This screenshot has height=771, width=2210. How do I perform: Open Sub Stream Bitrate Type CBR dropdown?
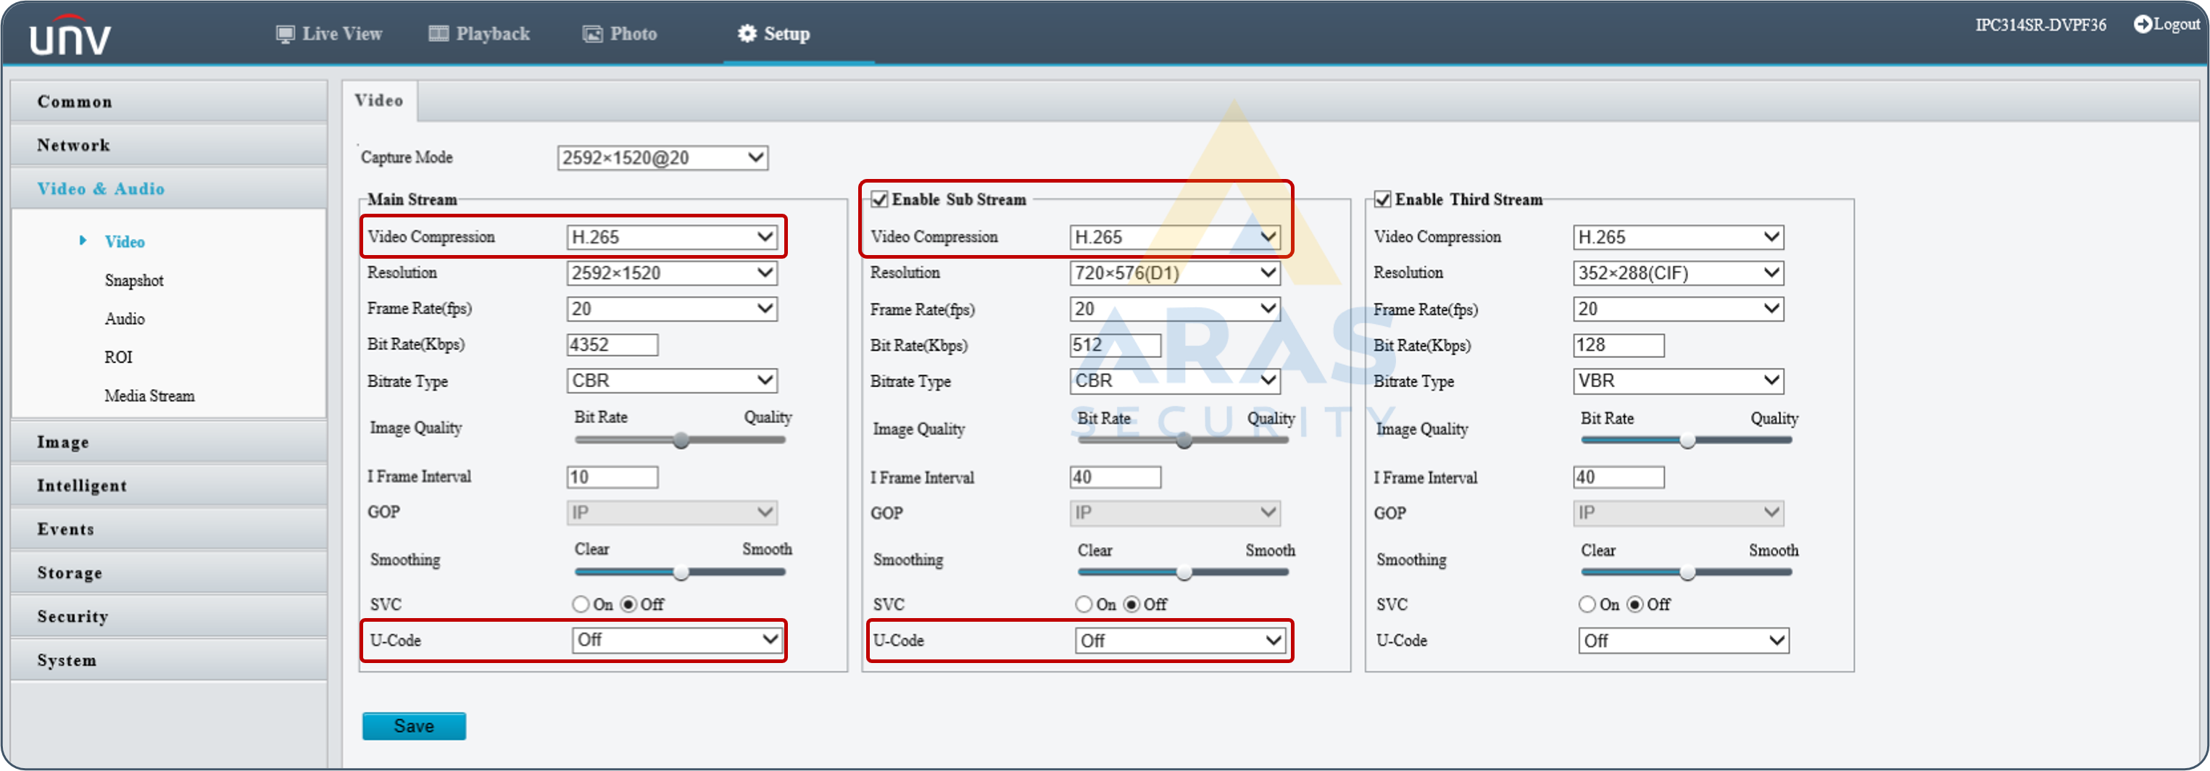(x=1174, y=380)
